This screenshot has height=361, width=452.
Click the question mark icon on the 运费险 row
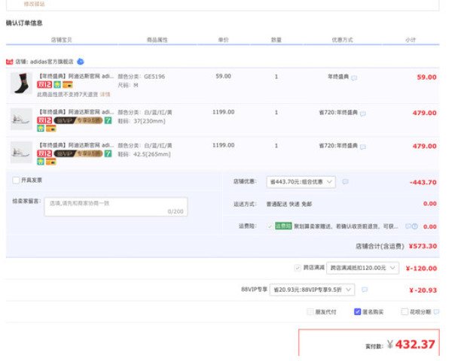tap(415, 226)
